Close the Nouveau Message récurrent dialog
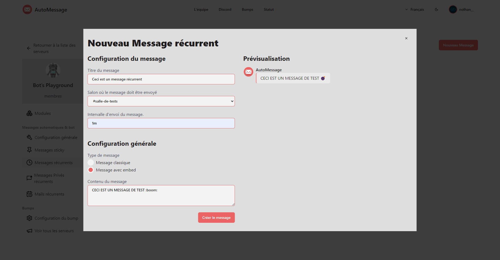Image resolution: width=500 pixels, height=260 pixels. tap(406, 38)
